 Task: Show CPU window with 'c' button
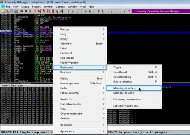(94, 11)
